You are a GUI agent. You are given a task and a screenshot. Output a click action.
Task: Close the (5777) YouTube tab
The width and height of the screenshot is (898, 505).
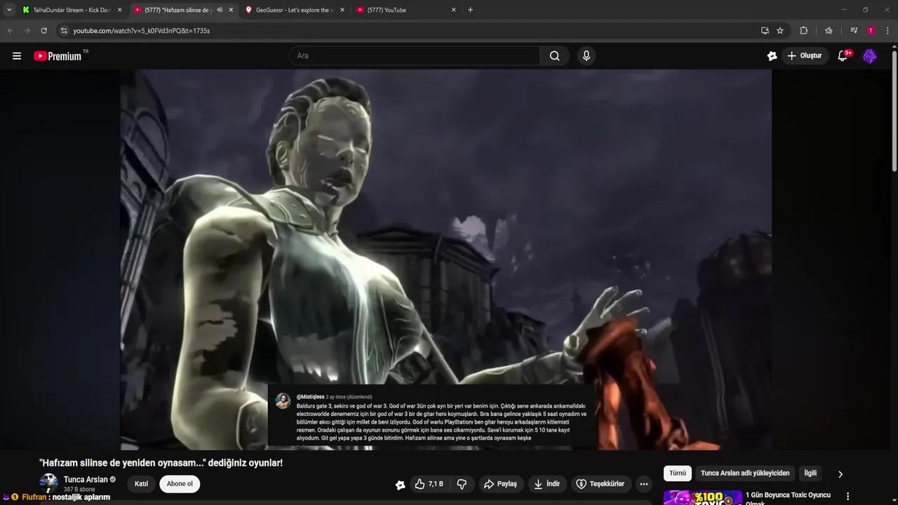(x=453, y=10)
